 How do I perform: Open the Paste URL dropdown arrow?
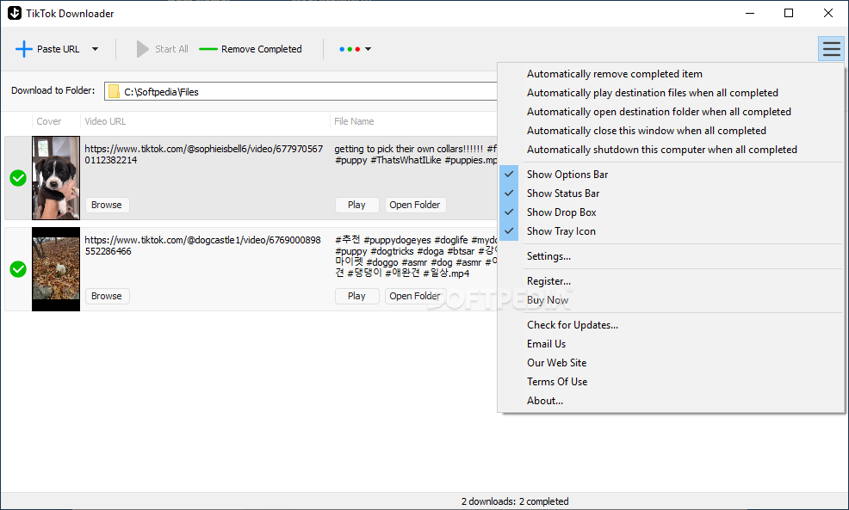(x=96, y=49)
